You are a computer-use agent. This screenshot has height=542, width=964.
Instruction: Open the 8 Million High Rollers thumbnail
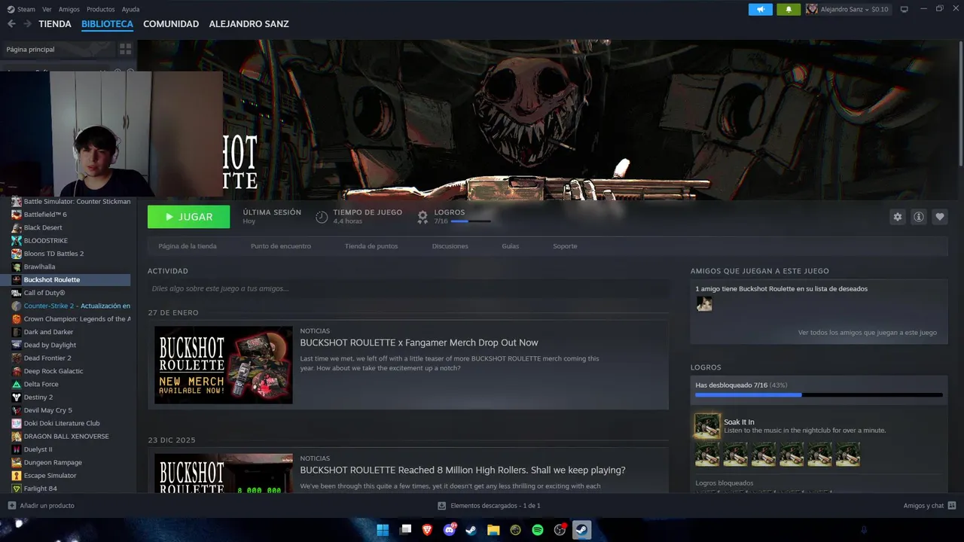224,473
